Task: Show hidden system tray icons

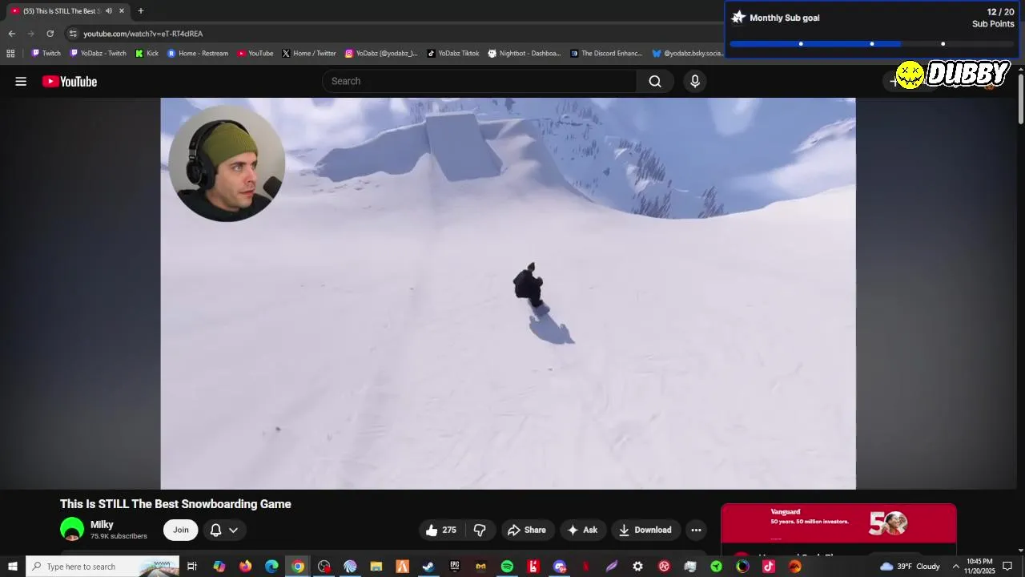Action: click(x=955, y=567)
